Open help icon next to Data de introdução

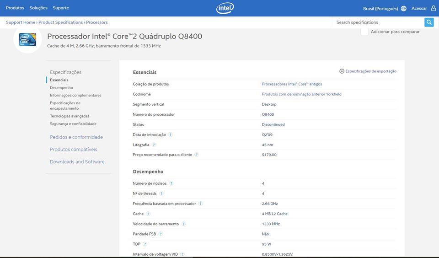pyautogui.click(x=170, y=135)
